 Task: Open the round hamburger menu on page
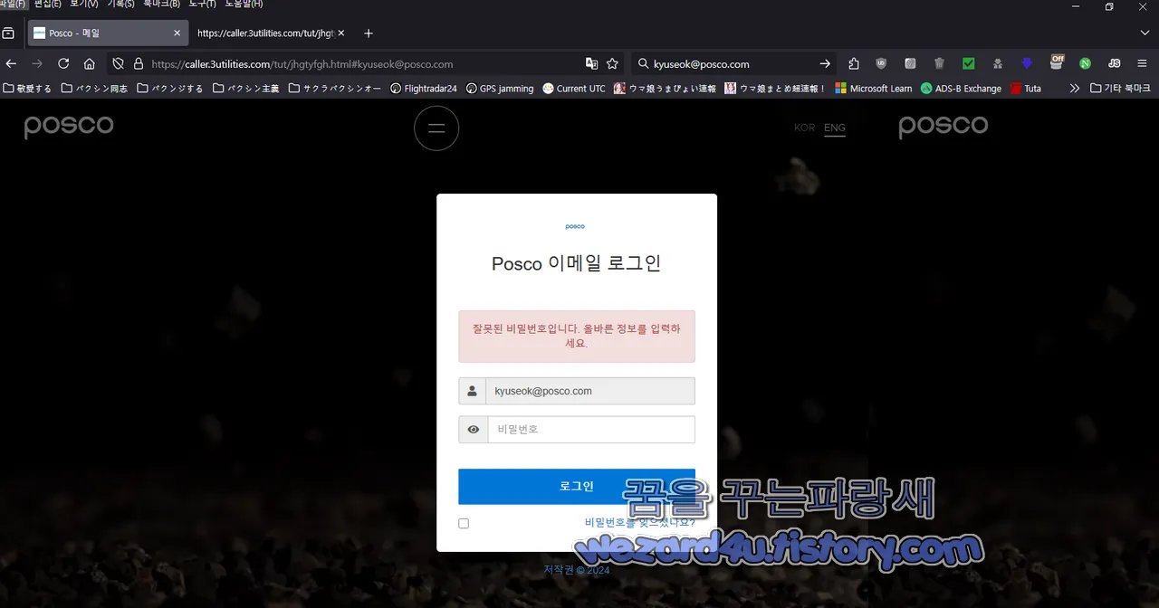[x=436, y=128]
